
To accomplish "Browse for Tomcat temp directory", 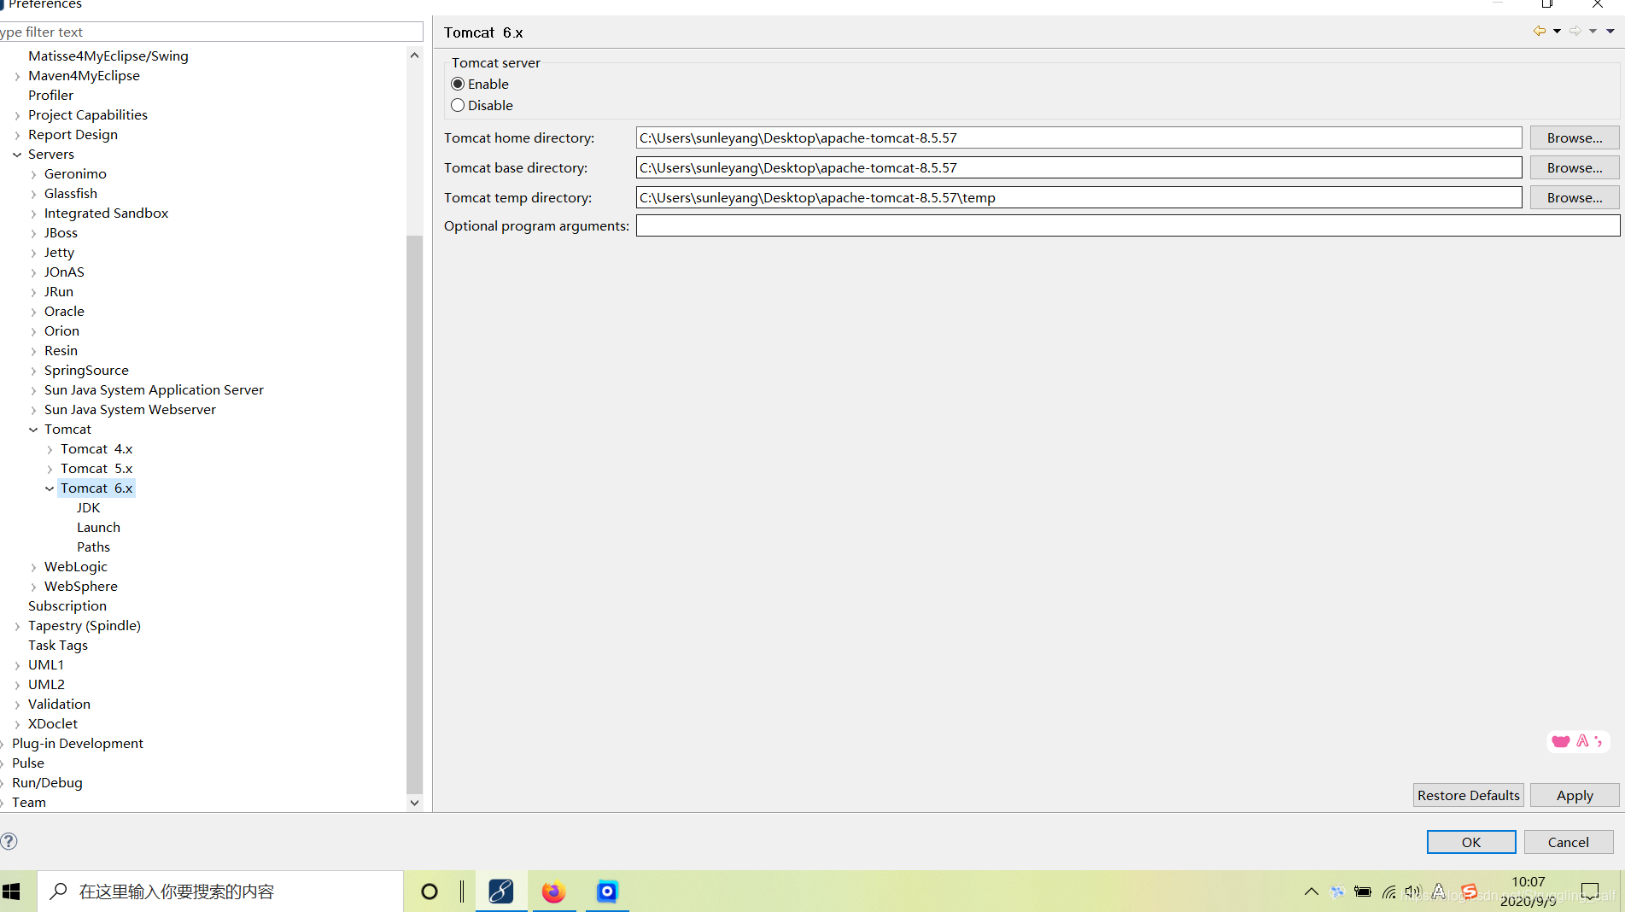I will (1575, 197).
